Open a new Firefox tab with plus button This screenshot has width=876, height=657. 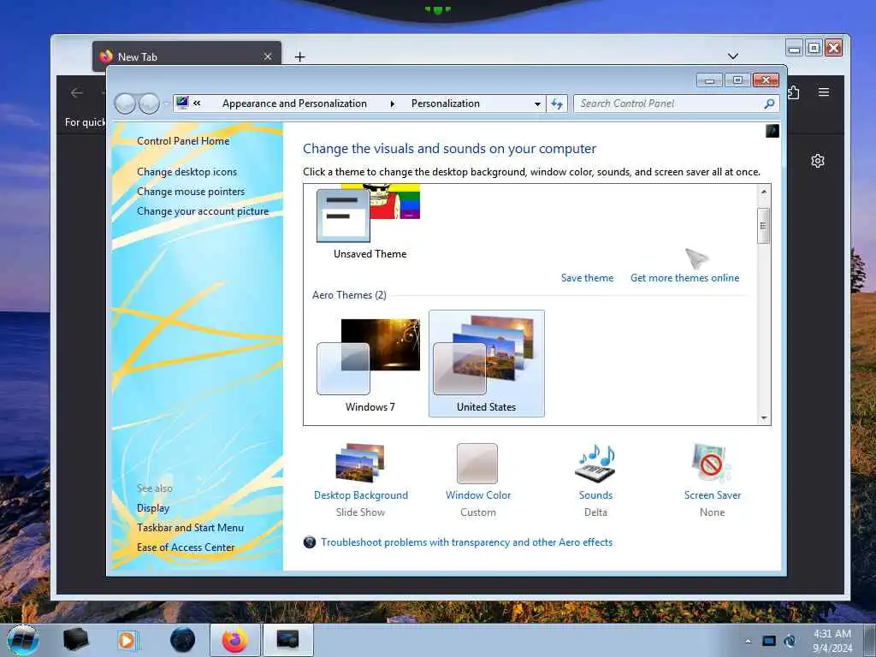300,56
